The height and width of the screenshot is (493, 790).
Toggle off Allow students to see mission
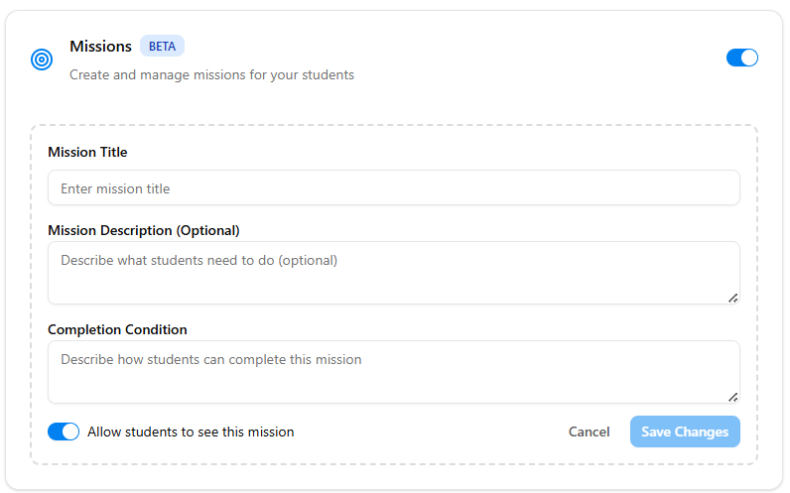(64, 431)
